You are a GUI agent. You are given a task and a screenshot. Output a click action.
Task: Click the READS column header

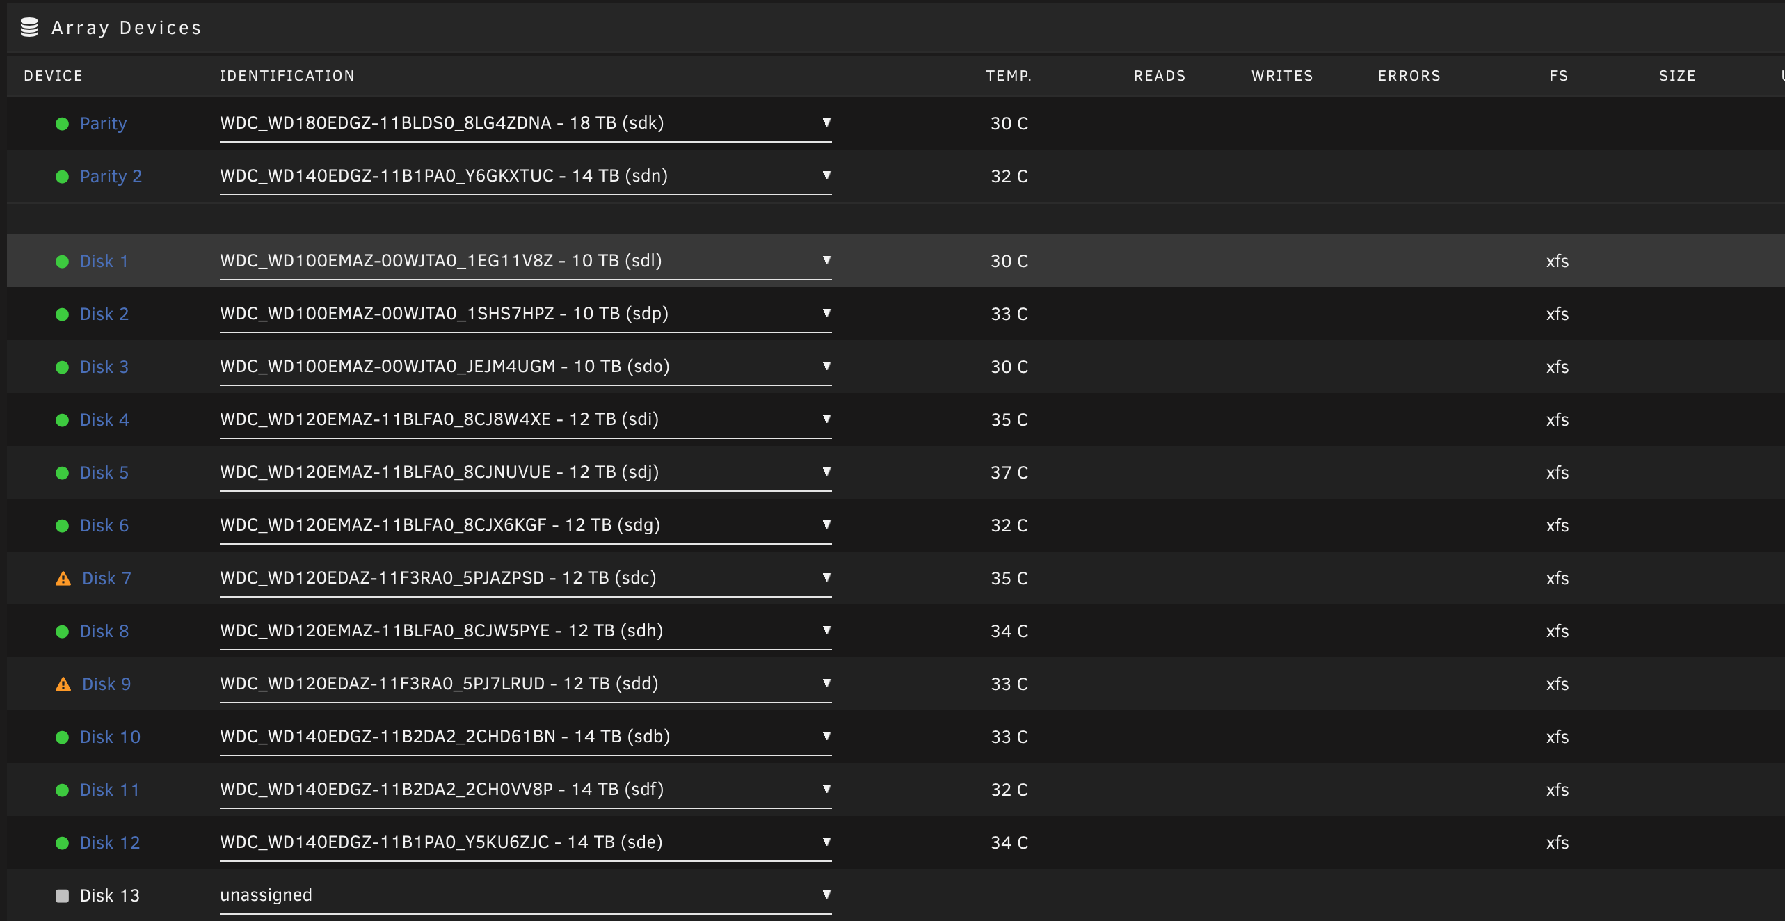coord(1160,76)
